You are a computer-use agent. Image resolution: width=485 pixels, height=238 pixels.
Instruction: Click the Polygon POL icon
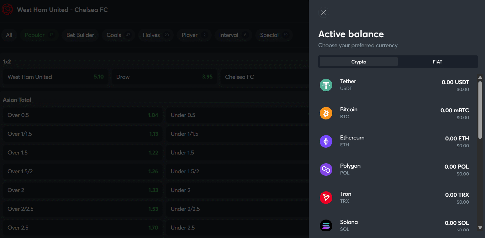(326, 169)
